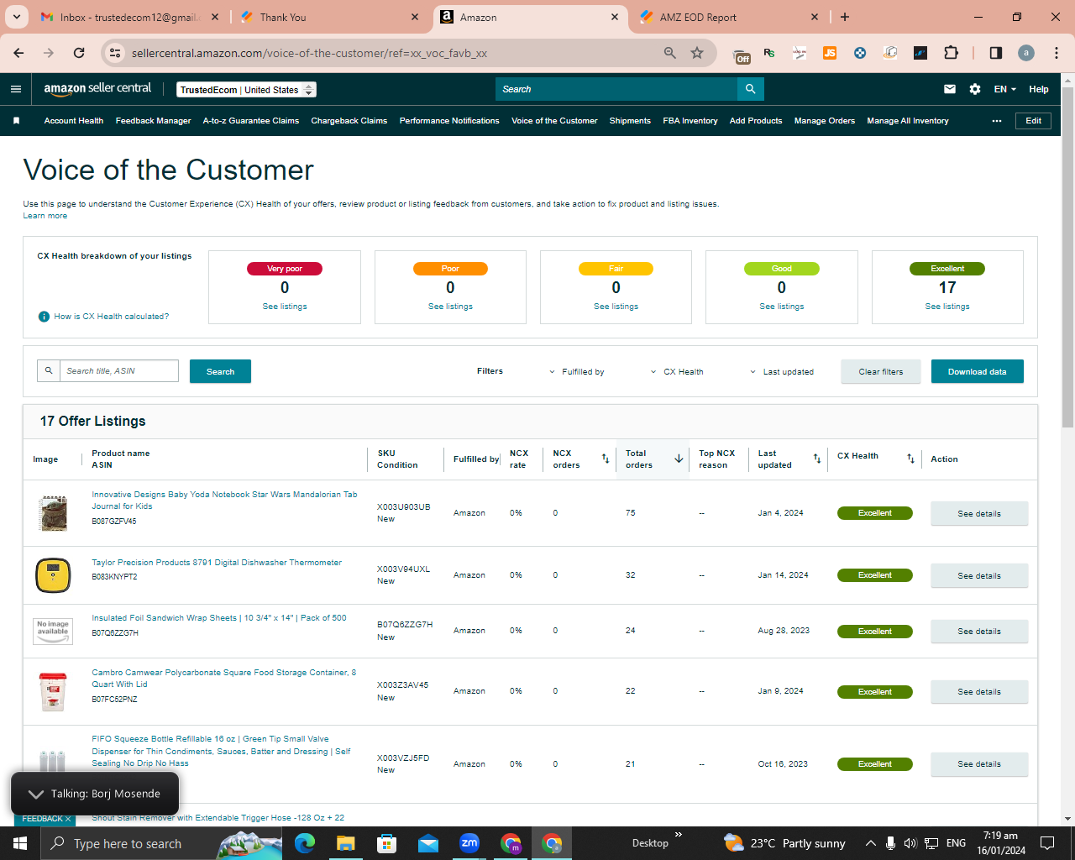The image size is (1075, 860).
Task: Reload the page with the refresh icon
Action: point(79,53)
